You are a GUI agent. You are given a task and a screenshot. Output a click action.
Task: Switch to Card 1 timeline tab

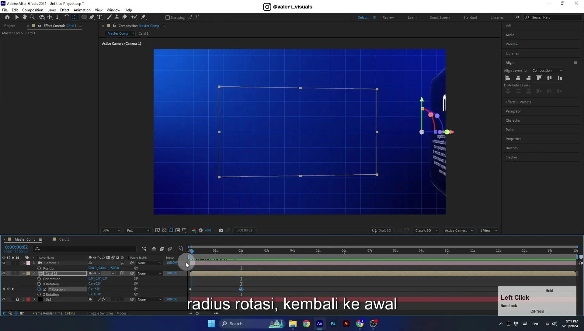click(x=64, y=239)
